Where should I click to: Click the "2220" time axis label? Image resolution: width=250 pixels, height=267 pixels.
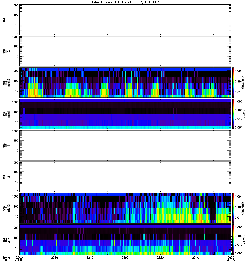(x=54, y=257)
